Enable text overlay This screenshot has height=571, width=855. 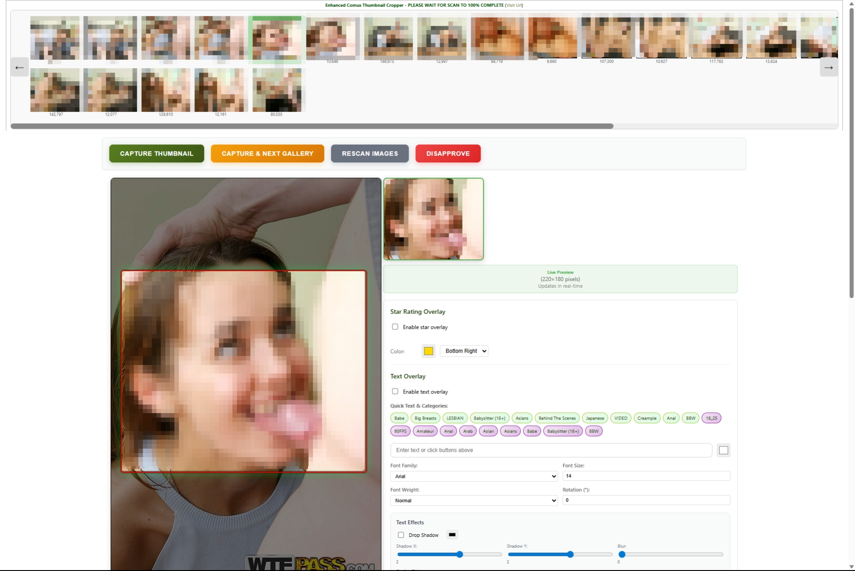pyautogui.click(x=395, y=391)
